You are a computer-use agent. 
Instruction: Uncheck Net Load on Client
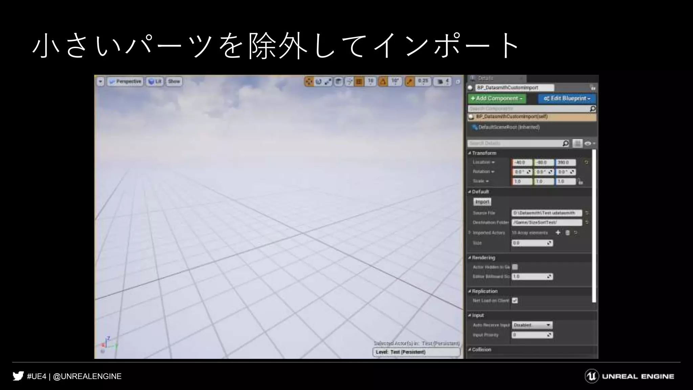515,301
